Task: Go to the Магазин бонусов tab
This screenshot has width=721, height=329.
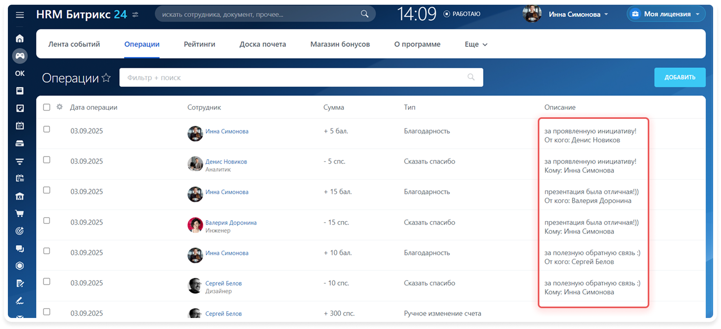Action: click(340, 44)
